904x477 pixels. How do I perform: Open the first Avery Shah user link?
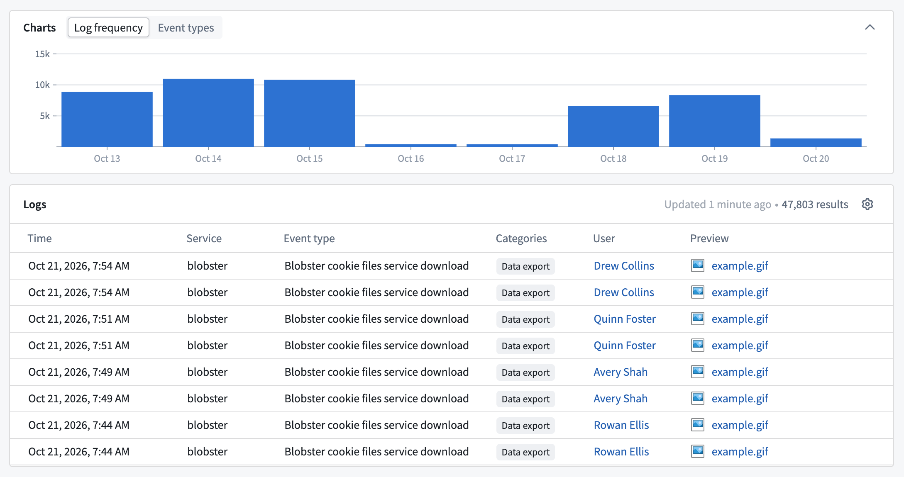tap(621, 372)
